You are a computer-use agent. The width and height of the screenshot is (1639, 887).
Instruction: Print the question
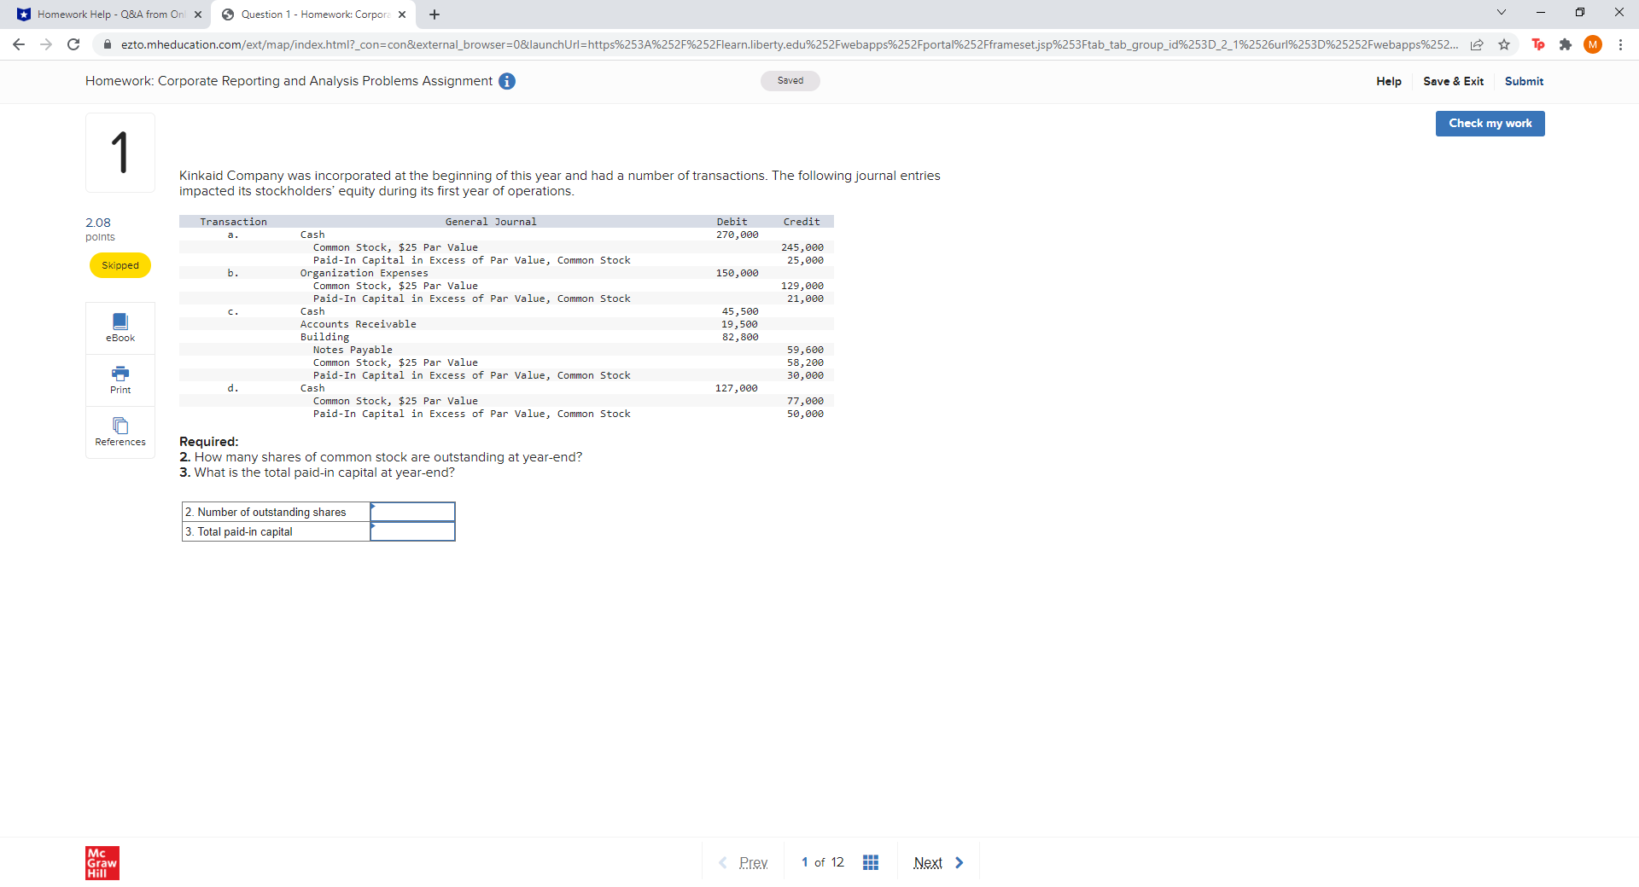pyautogui.click(x=120, y=380)
